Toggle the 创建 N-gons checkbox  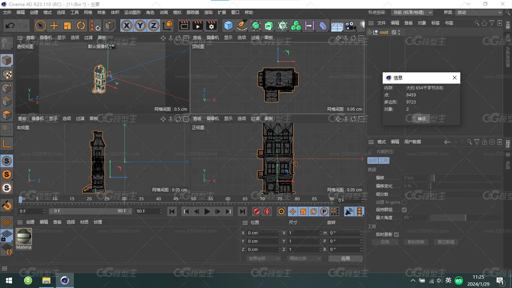[404, 202]
